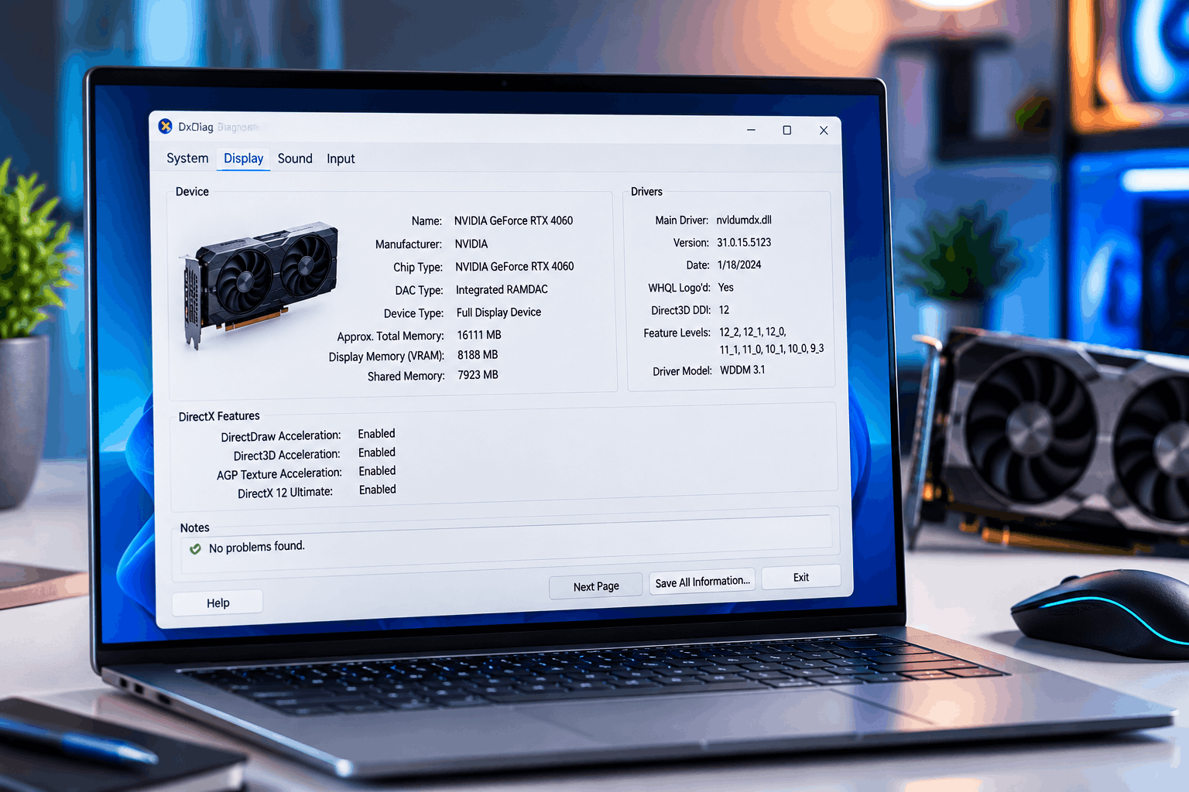
Task: Click the Next Page button
Action: 596,586
